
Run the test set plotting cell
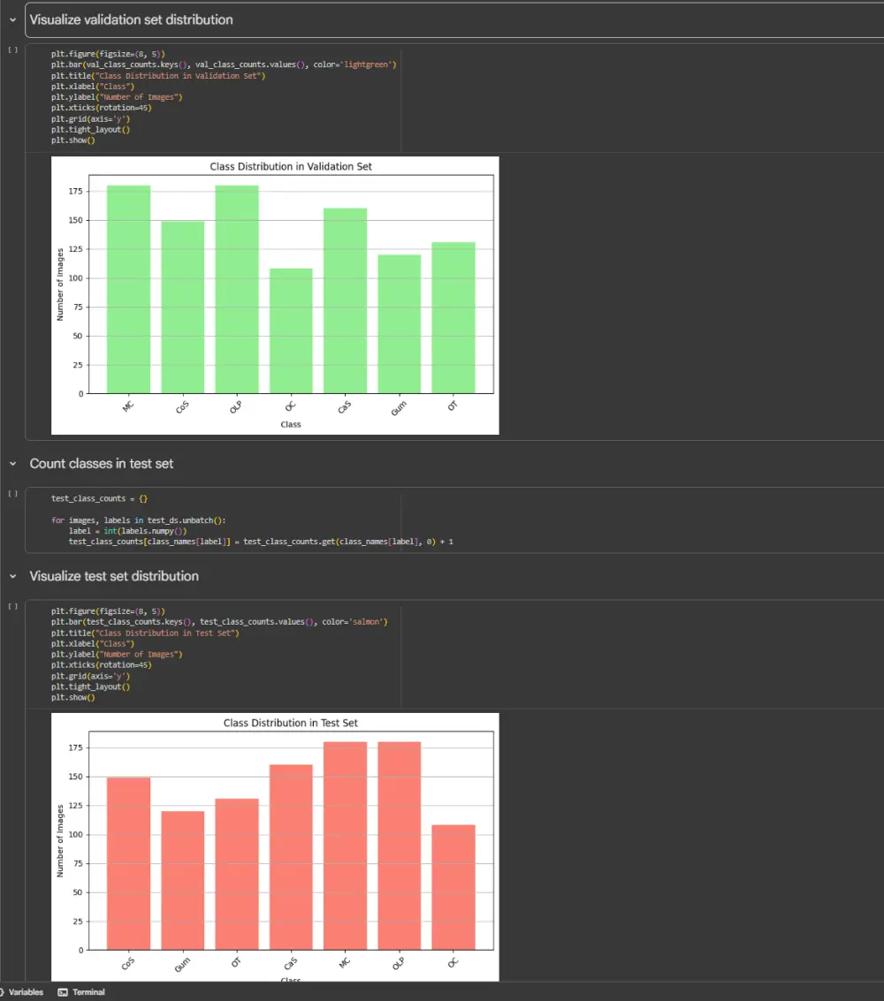(x=12, y=606)
